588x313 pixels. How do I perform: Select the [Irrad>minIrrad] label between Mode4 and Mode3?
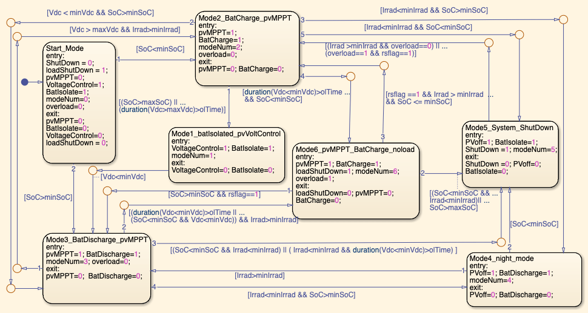click(259, 275)
